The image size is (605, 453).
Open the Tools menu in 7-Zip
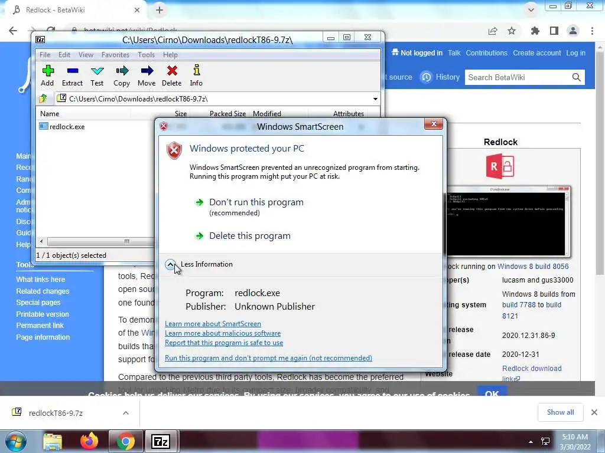pyautogui.click(x=146, y=55)
